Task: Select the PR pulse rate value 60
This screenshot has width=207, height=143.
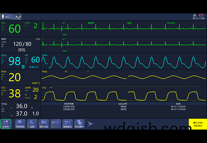Action: click(x=35, y=60)
